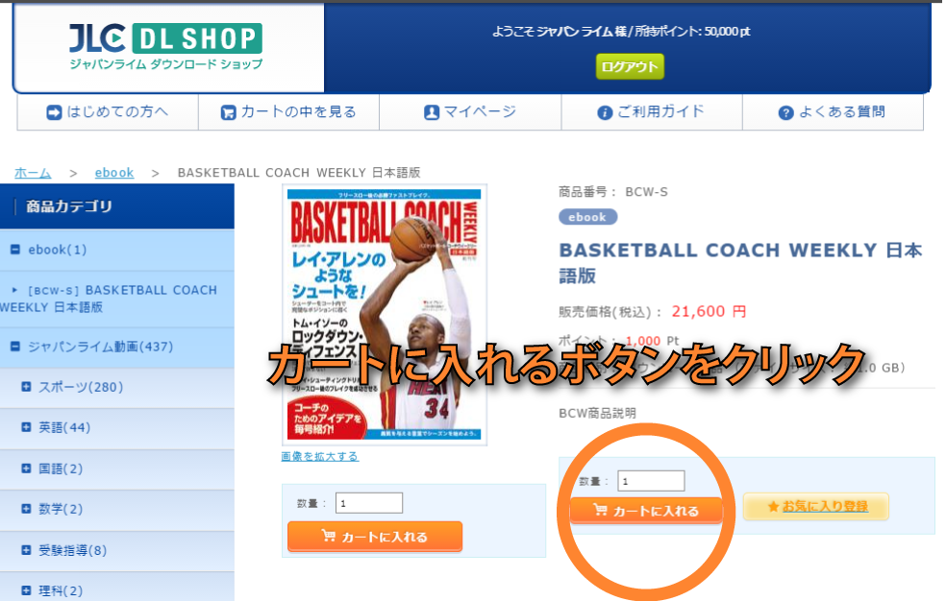Click the 画像を拡大する link
The width and height of the screenshot is (946, 601).
[x=320, y=456]
